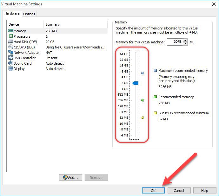Close the Virtual Machine Settings window

point(214,4)
